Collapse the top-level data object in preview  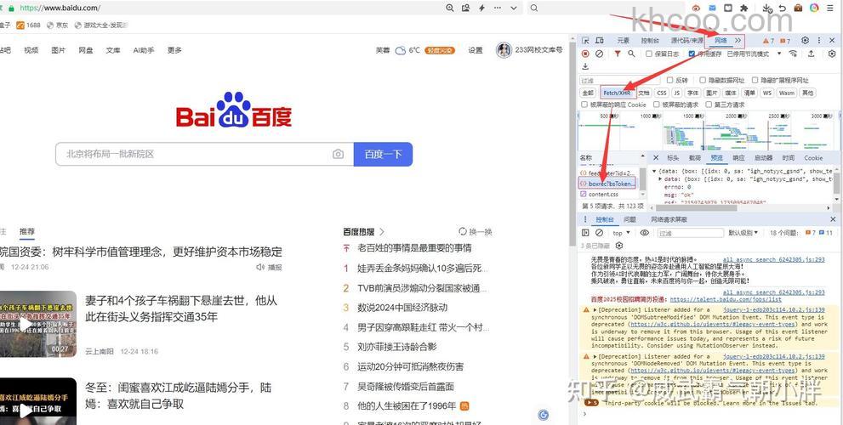click(x=654, y=171)
